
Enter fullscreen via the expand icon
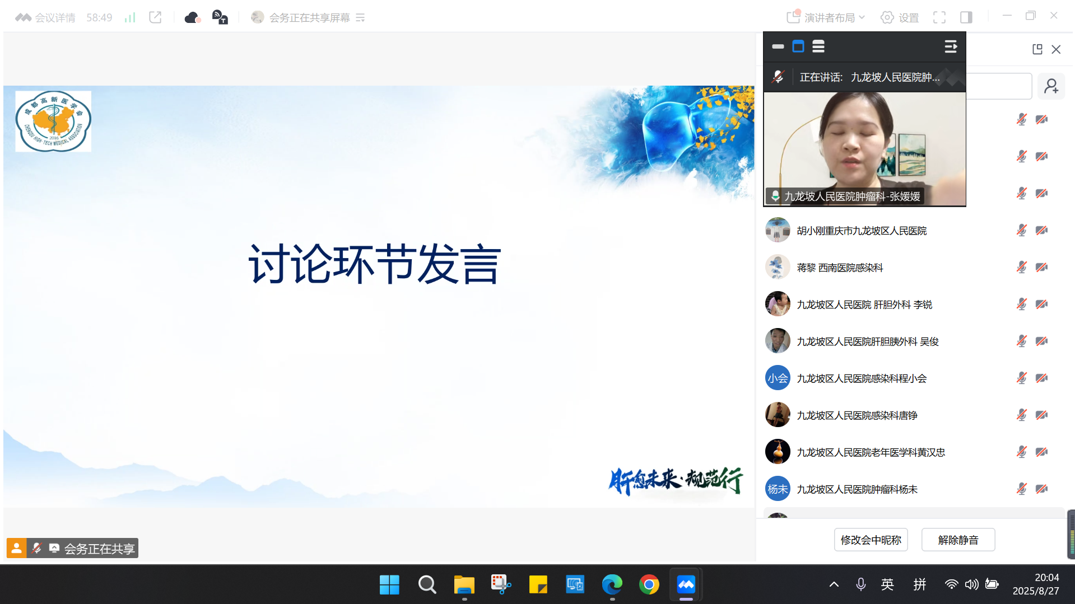pos(940,17)
